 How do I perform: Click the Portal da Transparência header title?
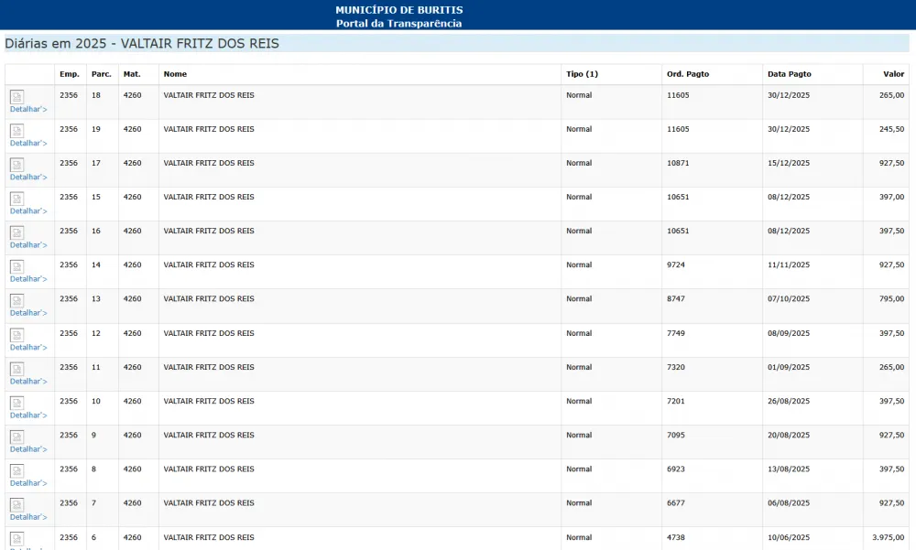coord(398,23)
